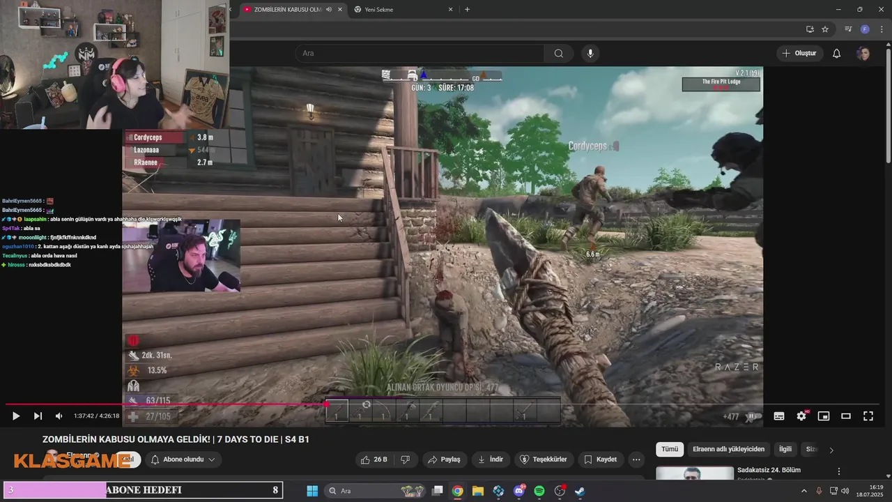The width and height of the screenshot is (892, 502).
Task: Click the video title text
Action: (176, 439)
